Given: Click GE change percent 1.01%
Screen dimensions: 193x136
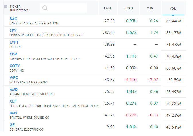Looking at the screenshot, I should [x=131, y=127].
